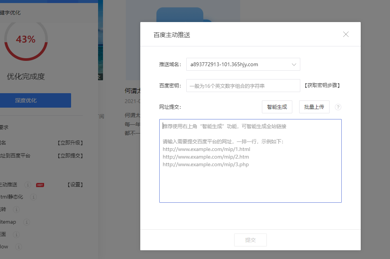390x259 pixels.
Task: Open the 获取密钥步骤 link
Action: coord(322,85)
